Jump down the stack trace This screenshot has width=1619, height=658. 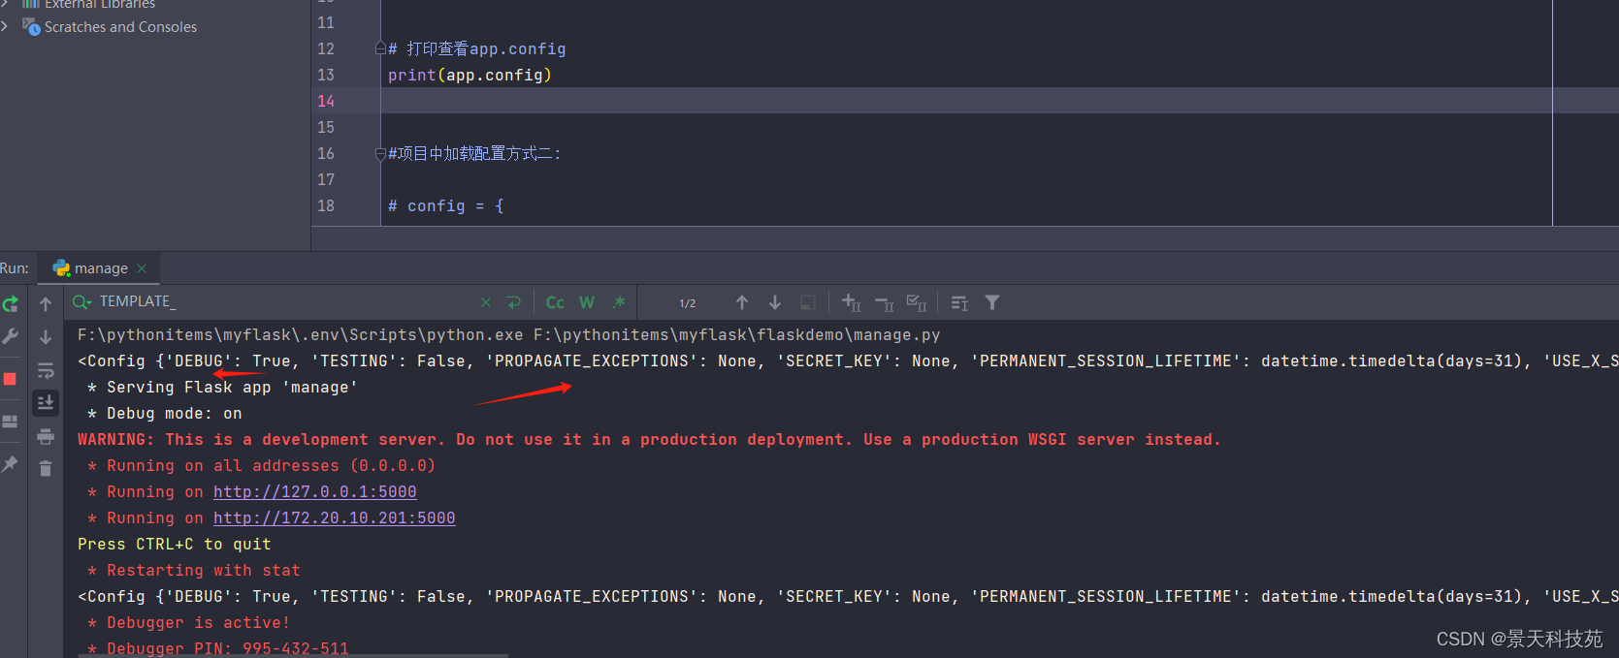pos(46,337)
